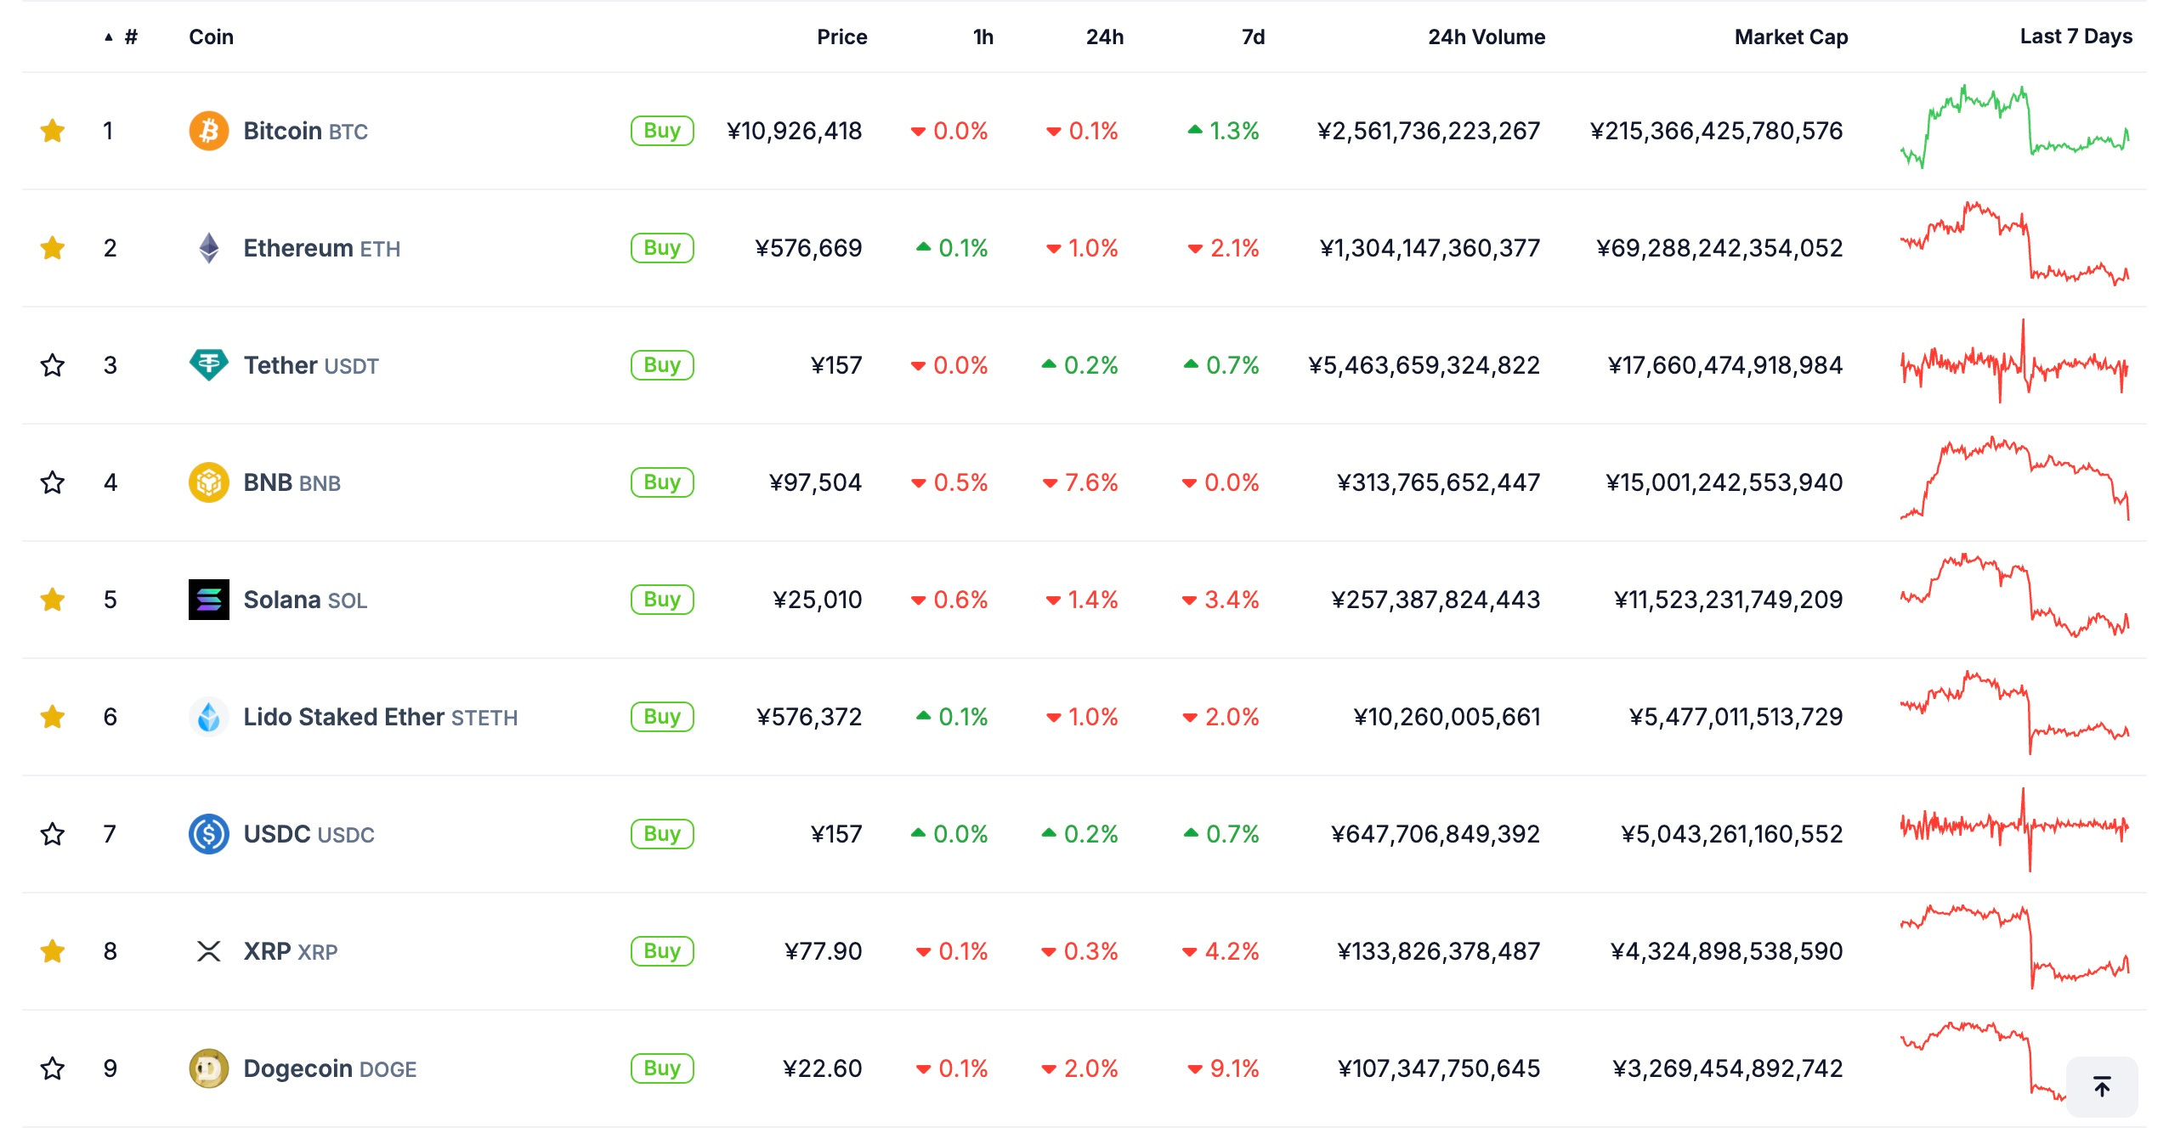2169x1133 pixels.
Task: Star USDC as a favorite
Action: (x=53, y=834)
